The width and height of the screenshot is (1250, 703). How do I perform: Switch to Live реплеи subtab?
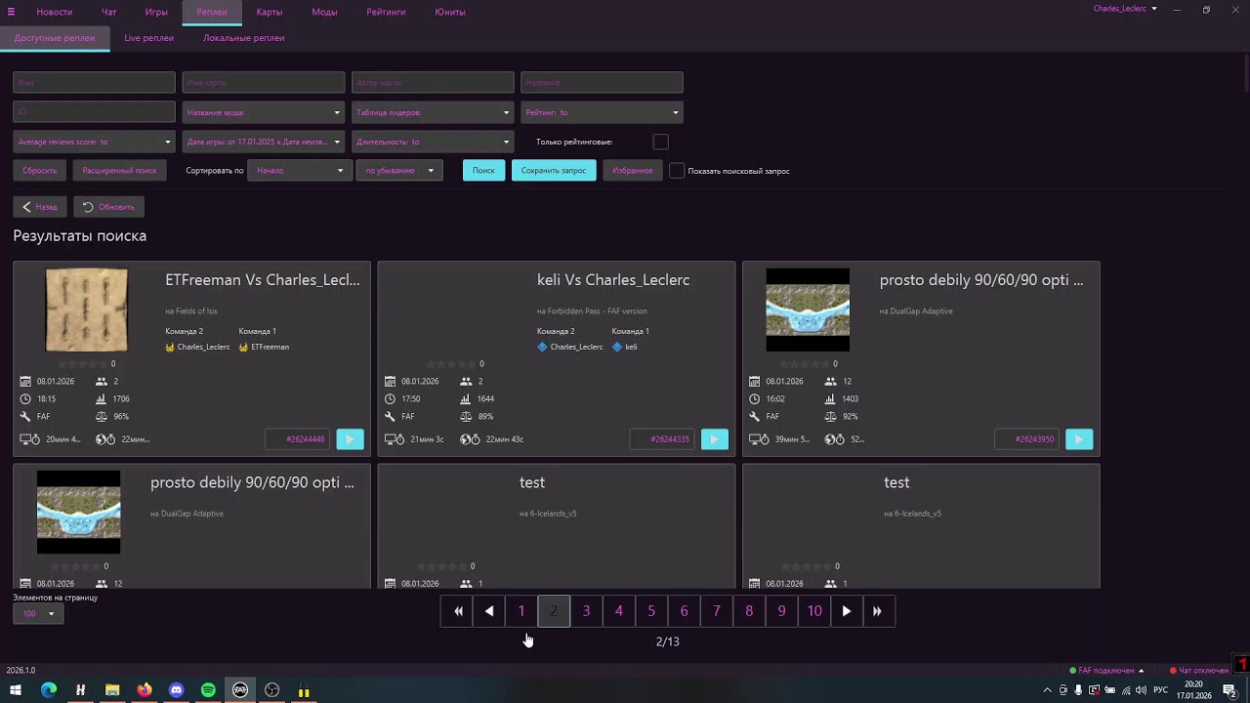coord(149,38)
